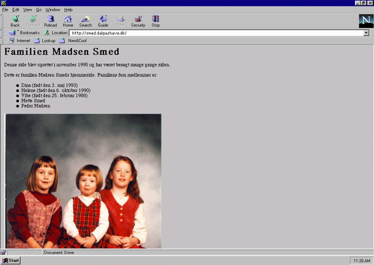The width and height of the screenshot is (374, 265).
Task: Click the Location URL input field
Action: [x=217, y=33]
